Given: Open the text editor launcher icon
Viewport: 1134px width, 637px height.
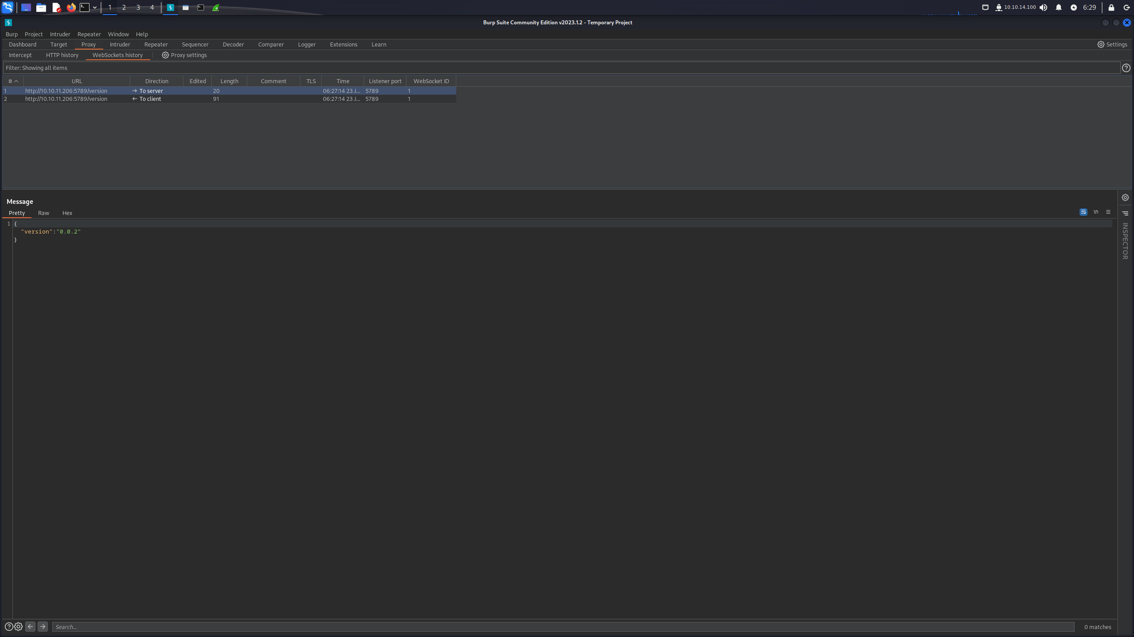Looking at the screenshot, I should point(56,7).
